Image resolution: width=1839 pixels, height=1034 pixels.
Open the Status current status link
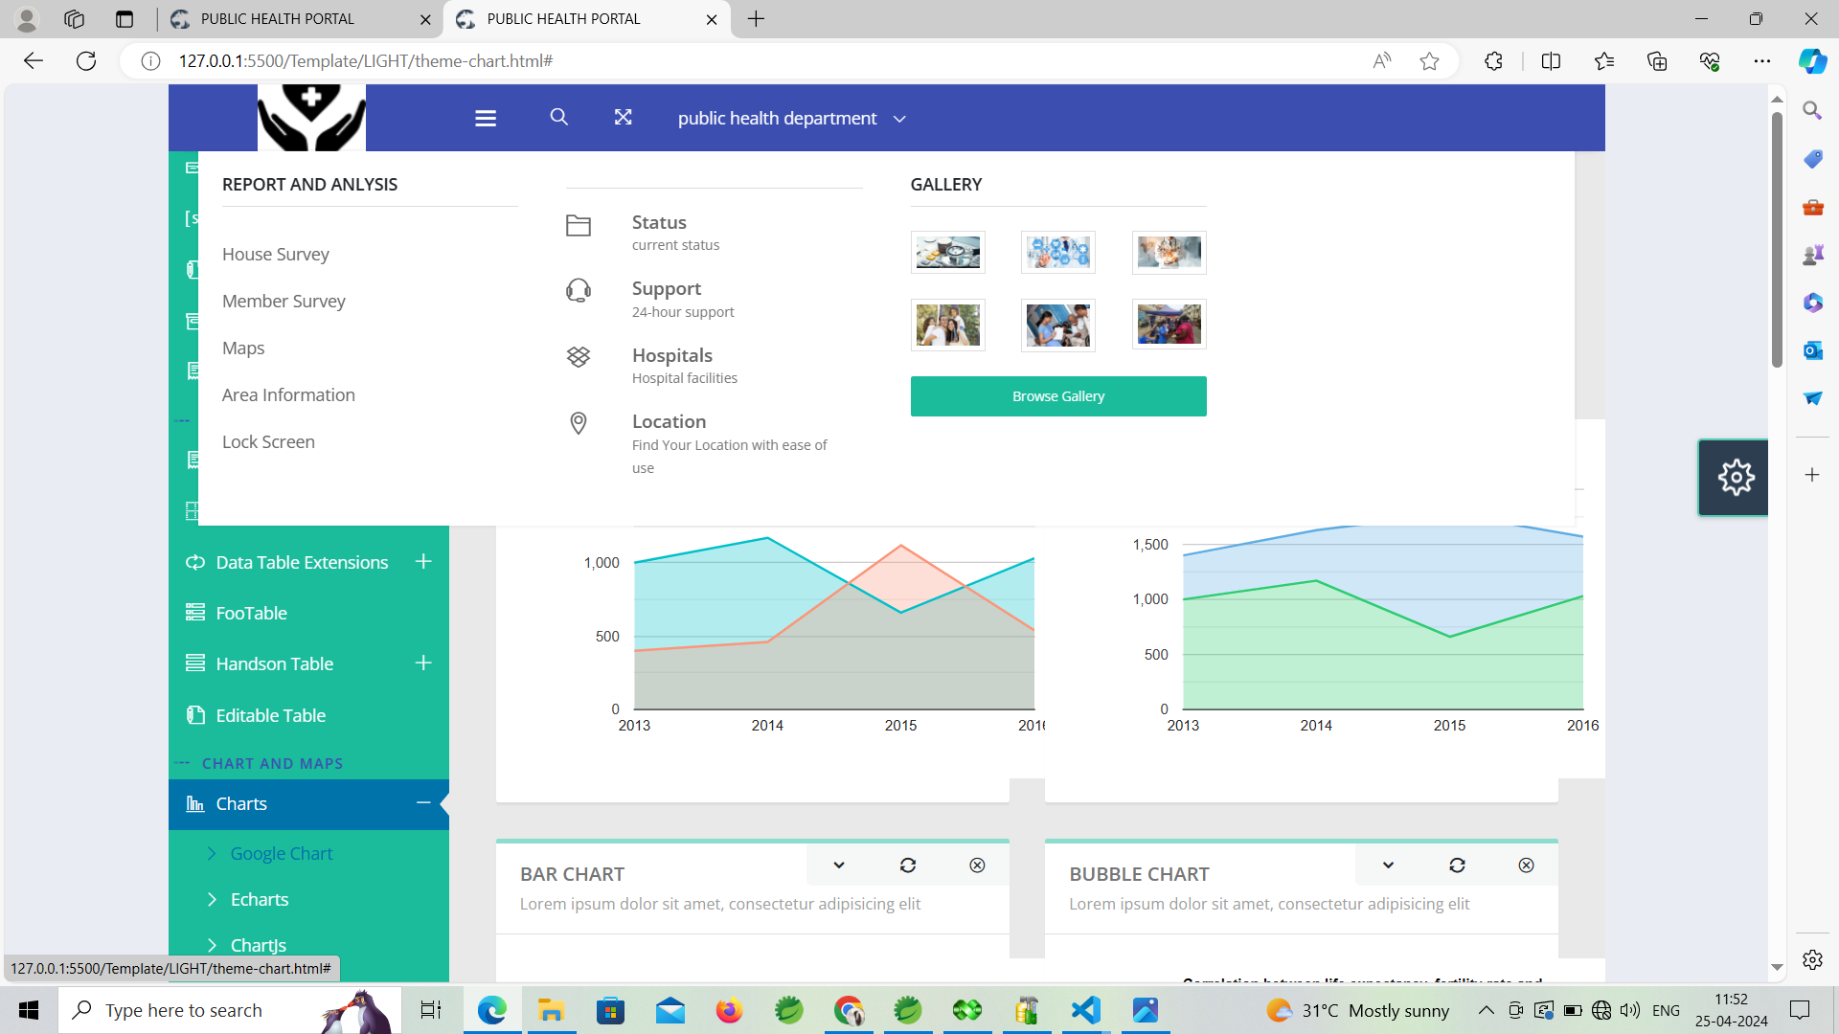[675, 233]
